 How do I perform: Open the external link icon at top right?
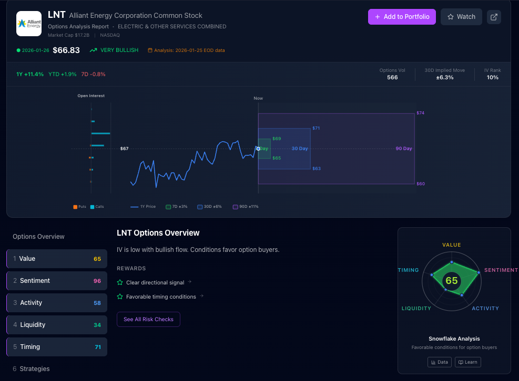[493, 16]
